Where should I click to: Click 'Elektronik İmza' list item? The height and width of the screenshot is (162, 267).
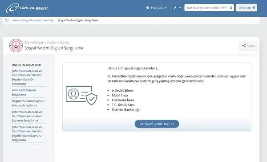[123, 100]
